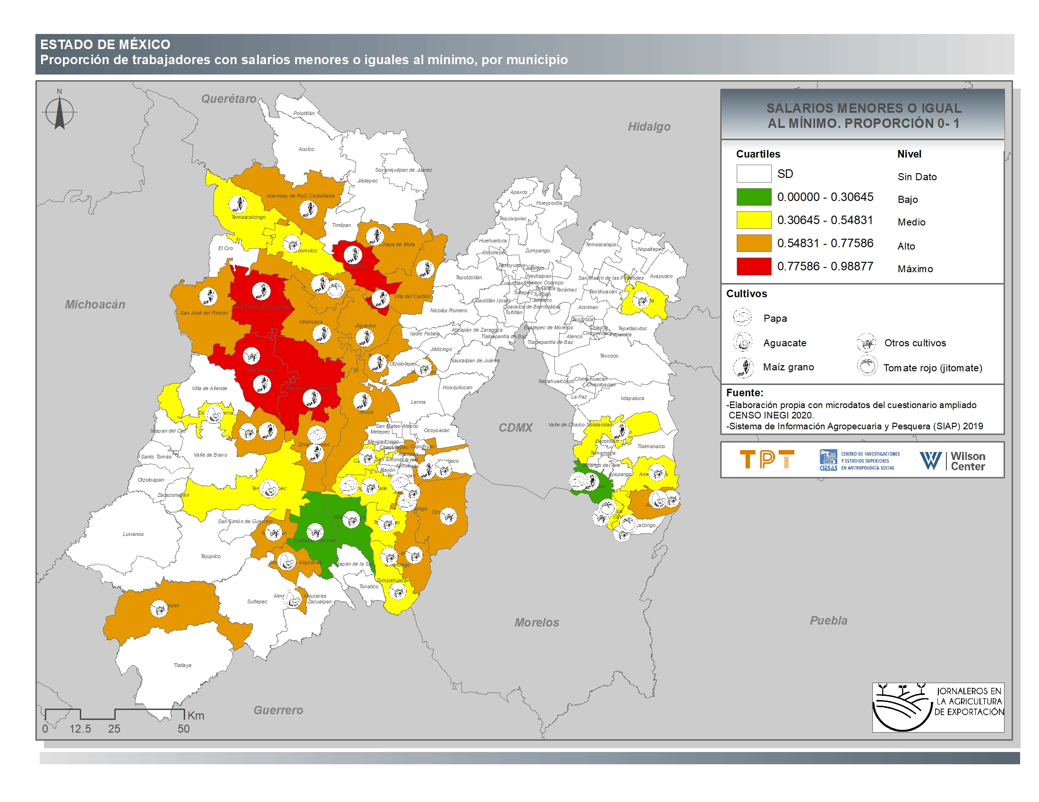Click the orange Alto quartile swatch
Screen dimensions: 1039x802
click(754, 243)
